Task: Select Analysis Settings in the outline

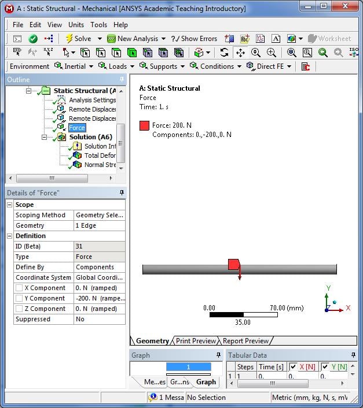Action: click(x=92, y=100)
